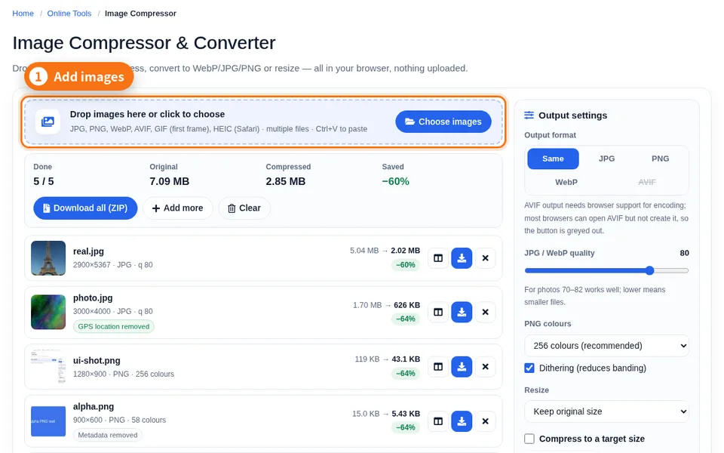Remove real.jpg from the list
The image size is (724, 453).
point(485,258)
